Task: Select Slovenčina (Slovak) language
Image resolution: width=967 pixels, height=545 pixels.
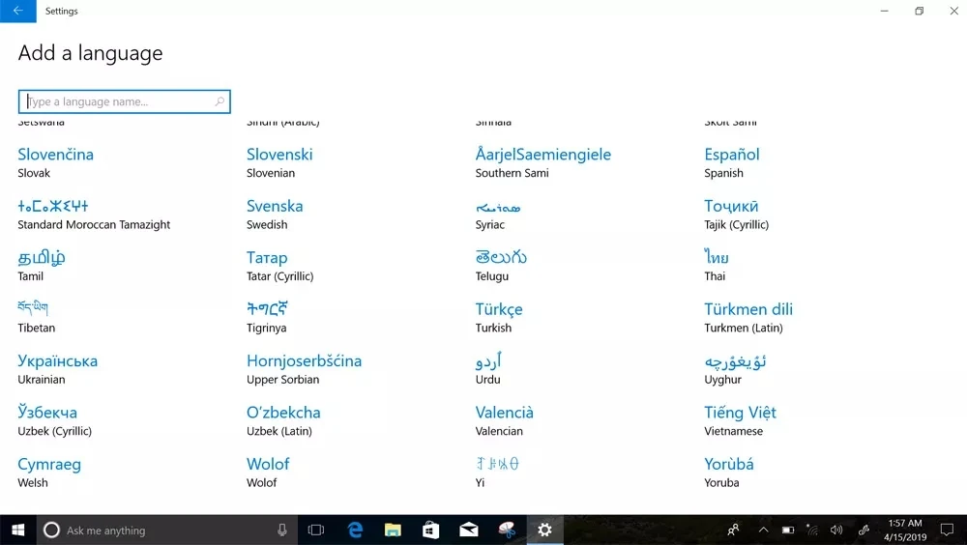Action: pyautogui.click(x=55, y=162)
